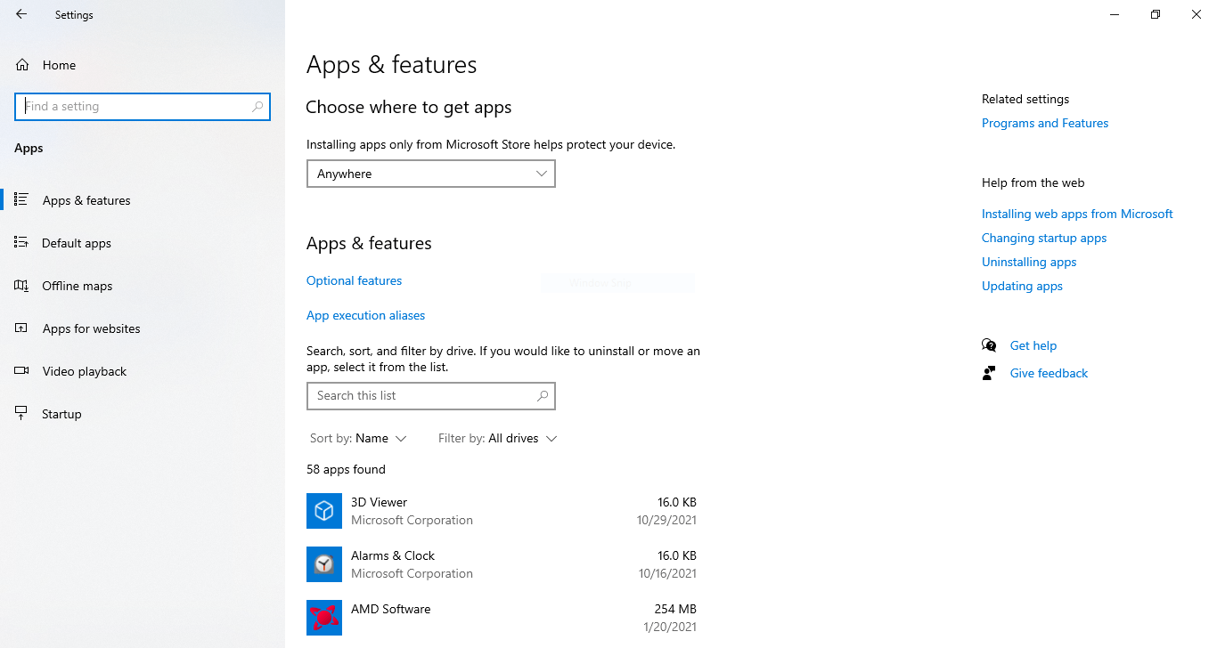Click the Search this list field

431,396
